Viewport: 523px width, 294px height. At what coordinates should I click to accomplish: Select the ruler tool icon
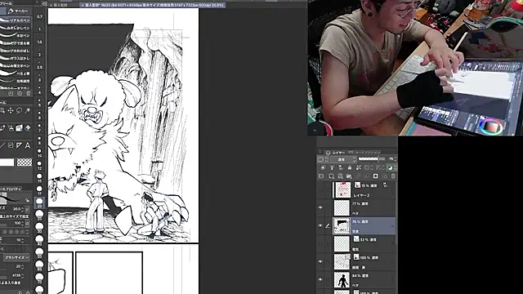(20, 145)
